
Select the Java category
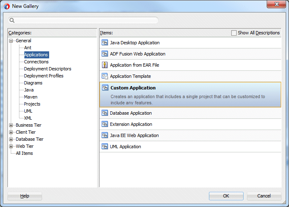click(29, 90)
